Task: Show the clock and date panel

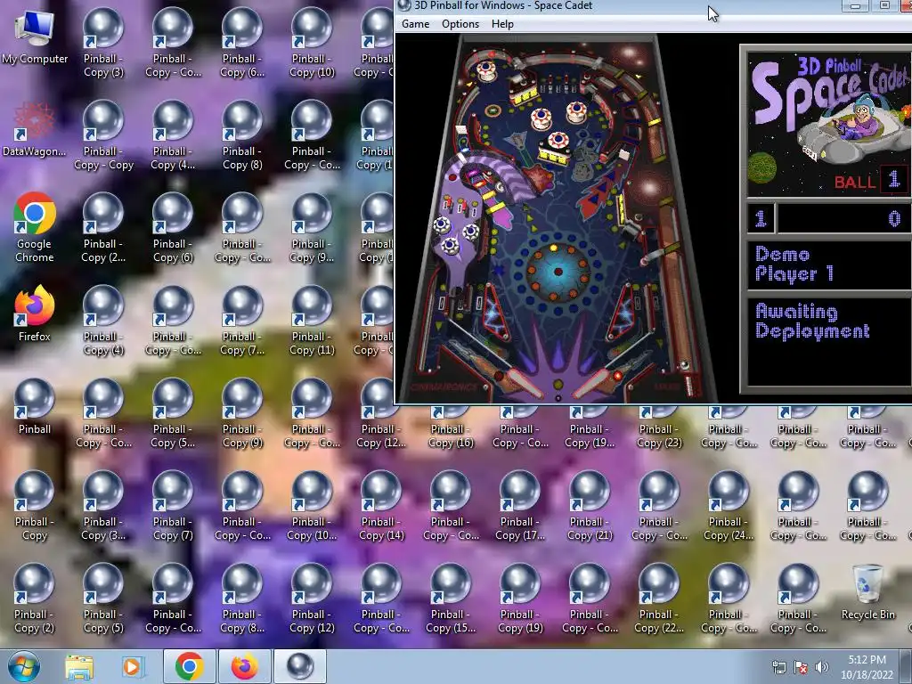Action: [x=867, y=667]
